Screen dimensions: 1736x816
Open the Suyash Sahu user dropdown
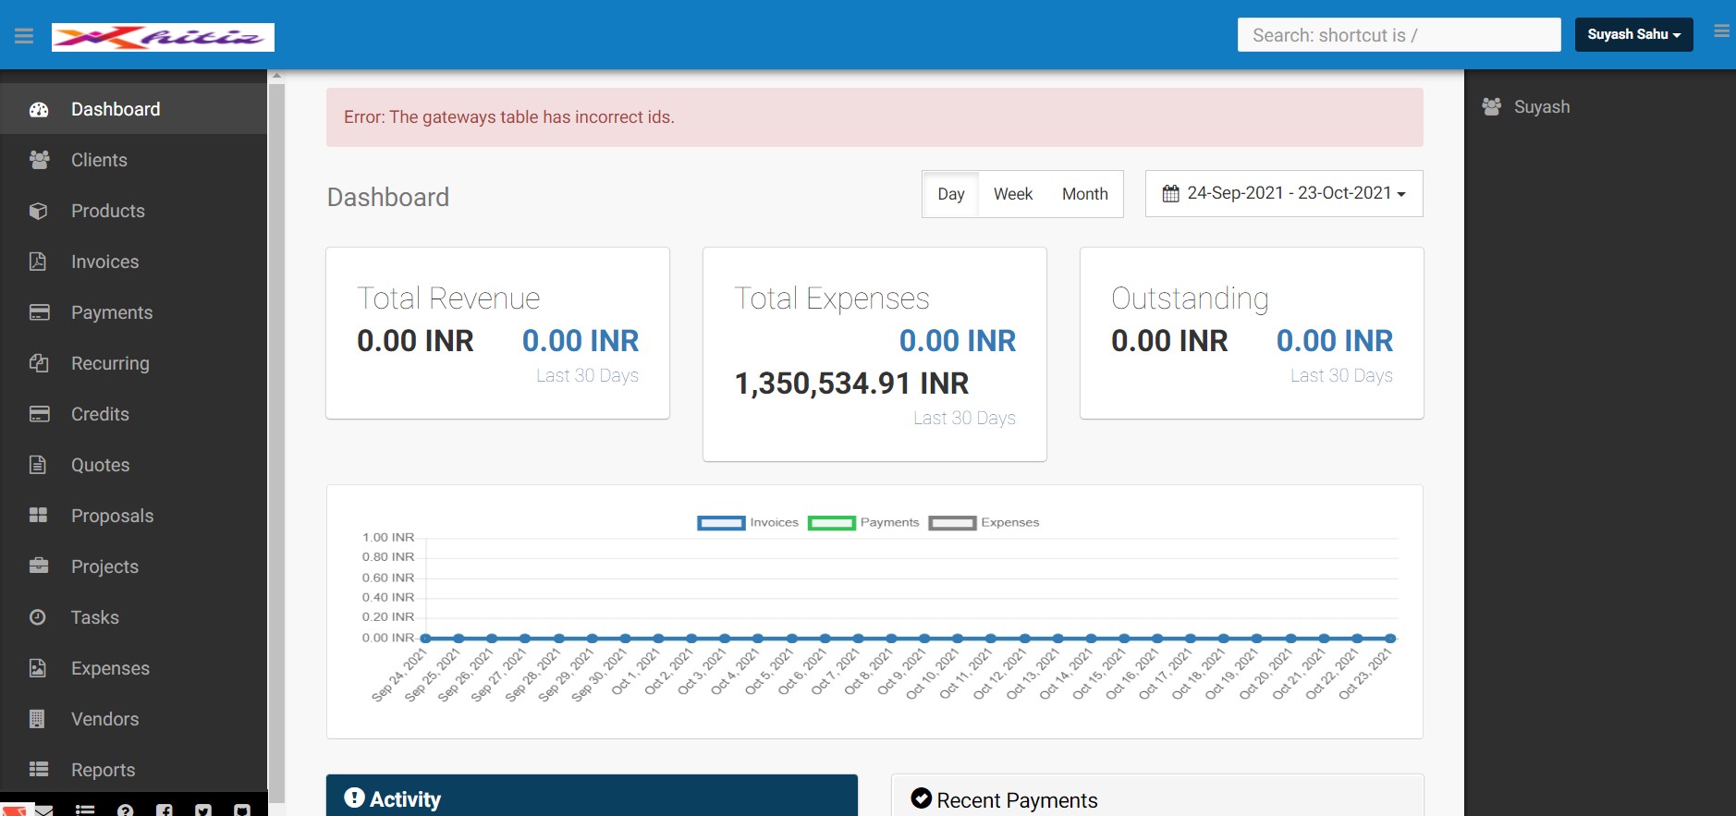pyautogui.click(x=1633, y=35)
